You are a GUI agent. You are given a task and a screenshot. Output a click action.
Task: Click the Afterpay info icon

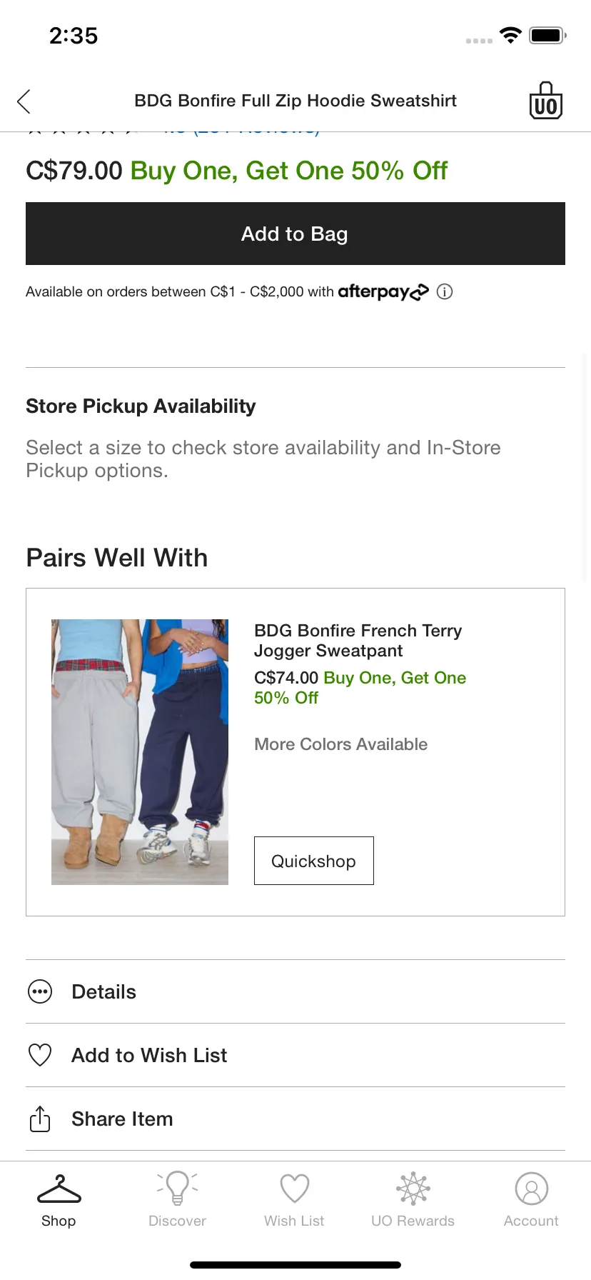(x=445, y=291)
